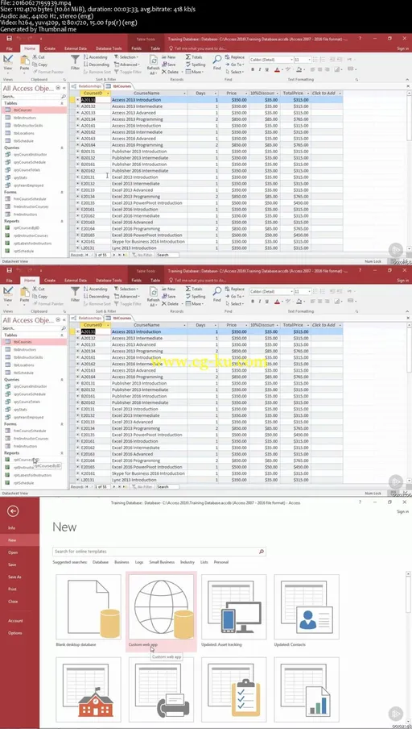Click record Search box in second Access frame

[x=167, y=487]
